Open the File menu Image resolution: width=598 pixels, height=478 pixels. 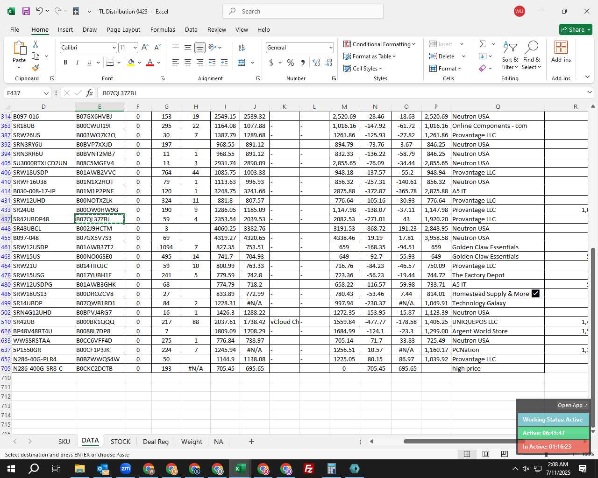coord(14,29)
